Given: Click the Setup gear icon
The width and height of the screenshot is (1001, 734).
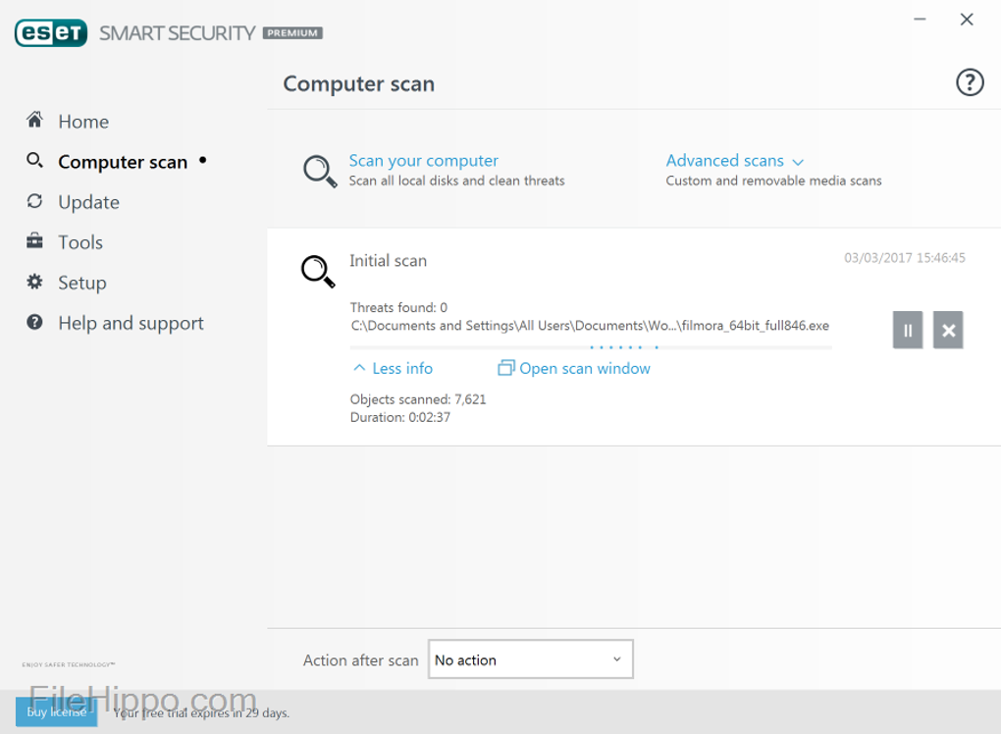Looking at the screenshot, I should (x=35, y=282).
